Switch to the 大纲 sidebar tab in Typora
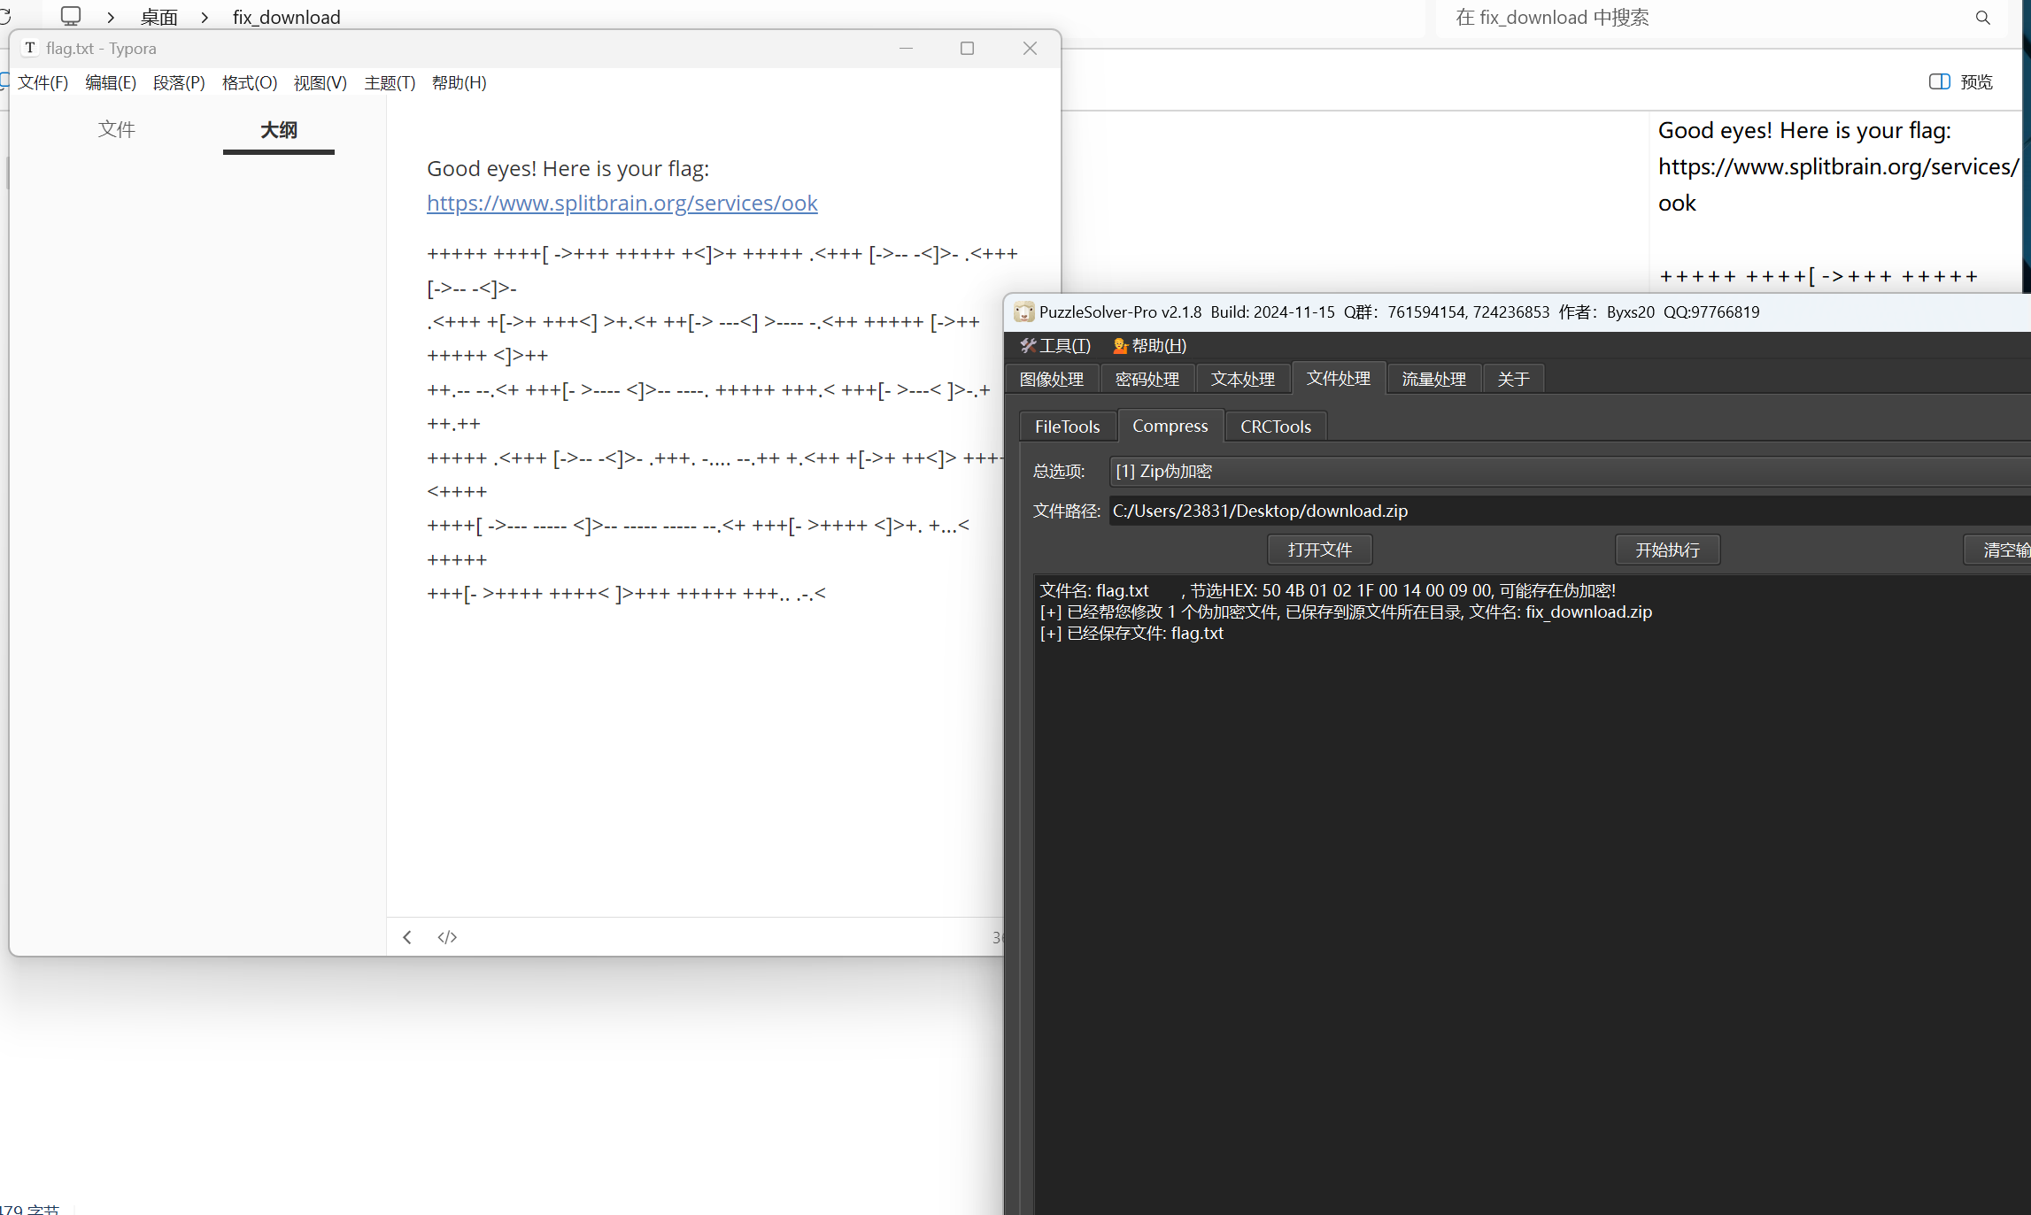Image resolution: width=2031 pixels, height=1215 pixels. (279, 130)
